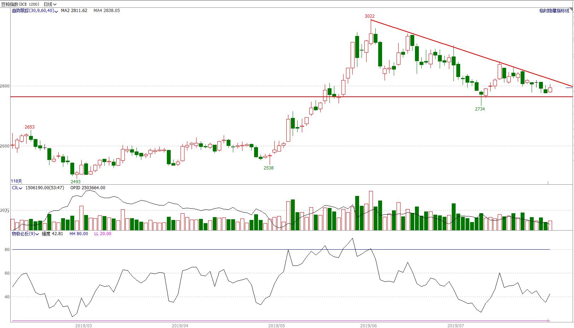
Task: Click the MA4 2838.05 value
Action: coord(107,11)
